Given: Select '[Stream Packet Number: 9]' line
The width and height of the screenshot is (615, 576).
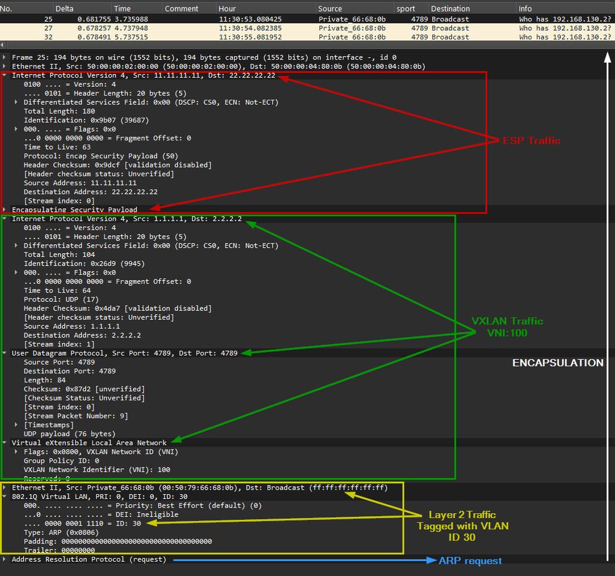Looking at the screenshot, I should (76, 416).
